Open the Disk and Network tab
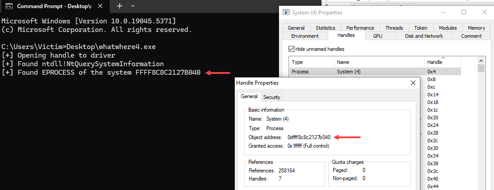Image resolution: width=494 pixels, height=190 pixels. 424,36
